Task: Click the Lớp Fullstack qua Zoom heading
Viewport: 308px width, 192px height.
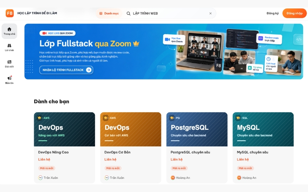Action: (85, 43)
